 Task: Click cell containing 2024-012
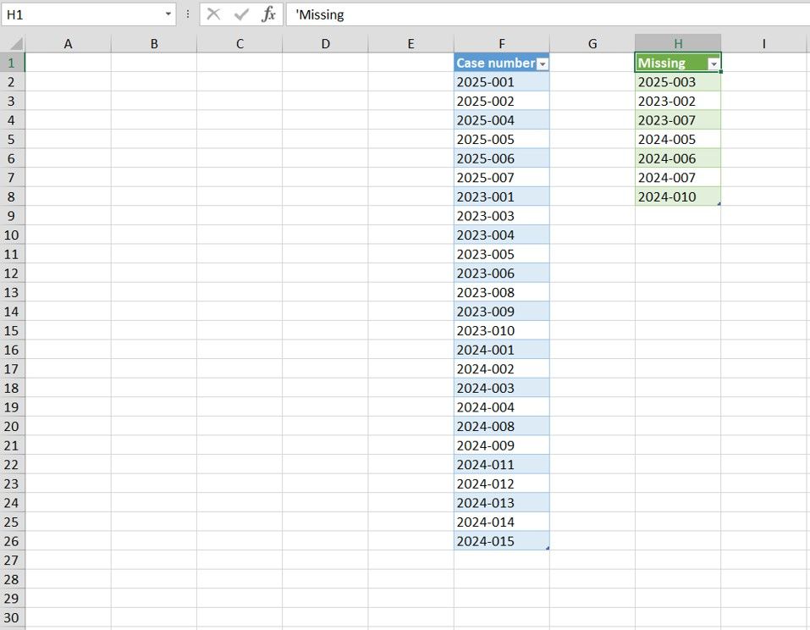pyautogui.click(x=502, y=484)
